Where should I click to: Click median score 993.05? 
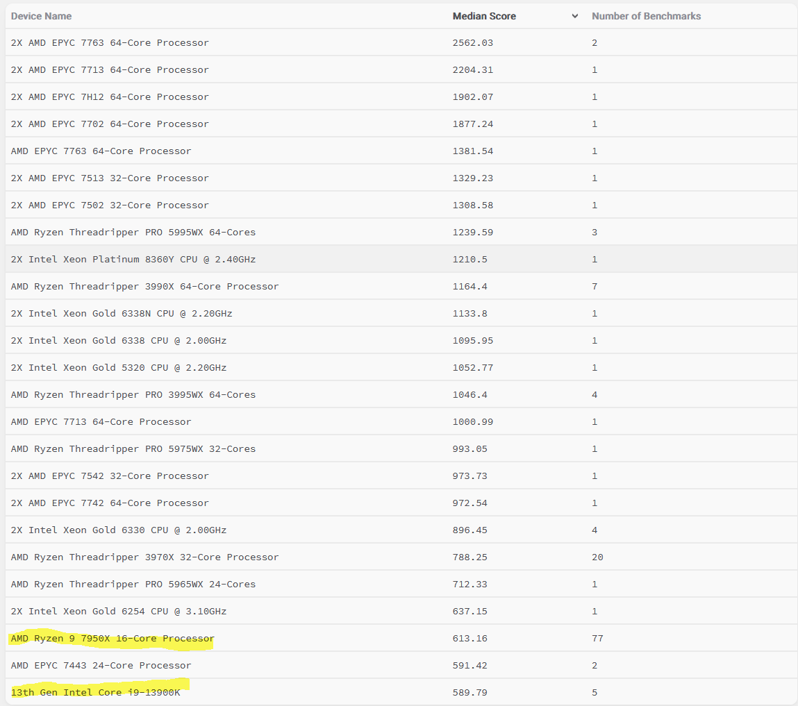pyautogui.click(x=469, y=449)
